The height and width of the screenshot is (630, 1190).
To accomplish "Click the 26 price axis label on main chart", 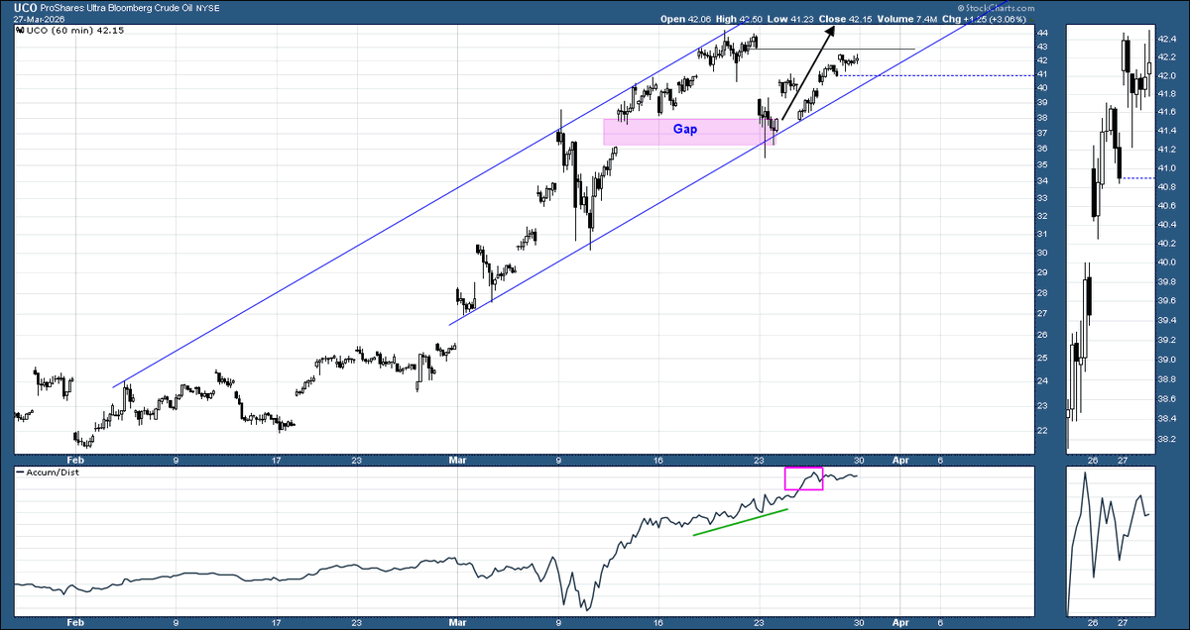I will (x=1041, y=335).
